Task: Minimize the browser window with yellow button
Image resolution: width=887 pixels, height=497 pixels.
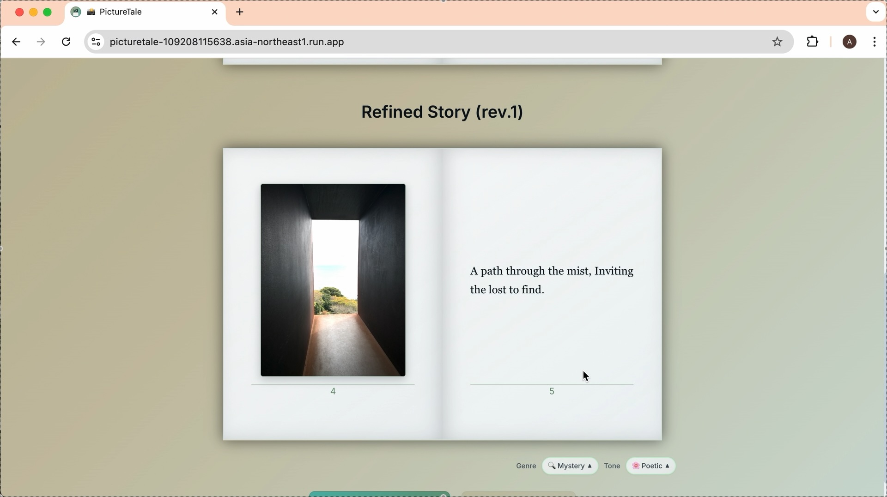Action: (x=34, y=12)
